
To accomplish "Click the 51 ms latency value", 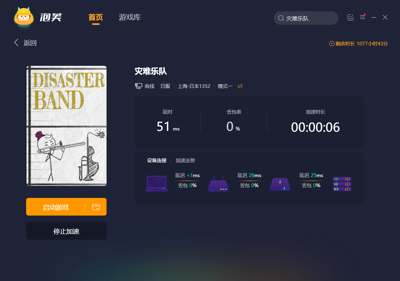I will coord(168,126).
